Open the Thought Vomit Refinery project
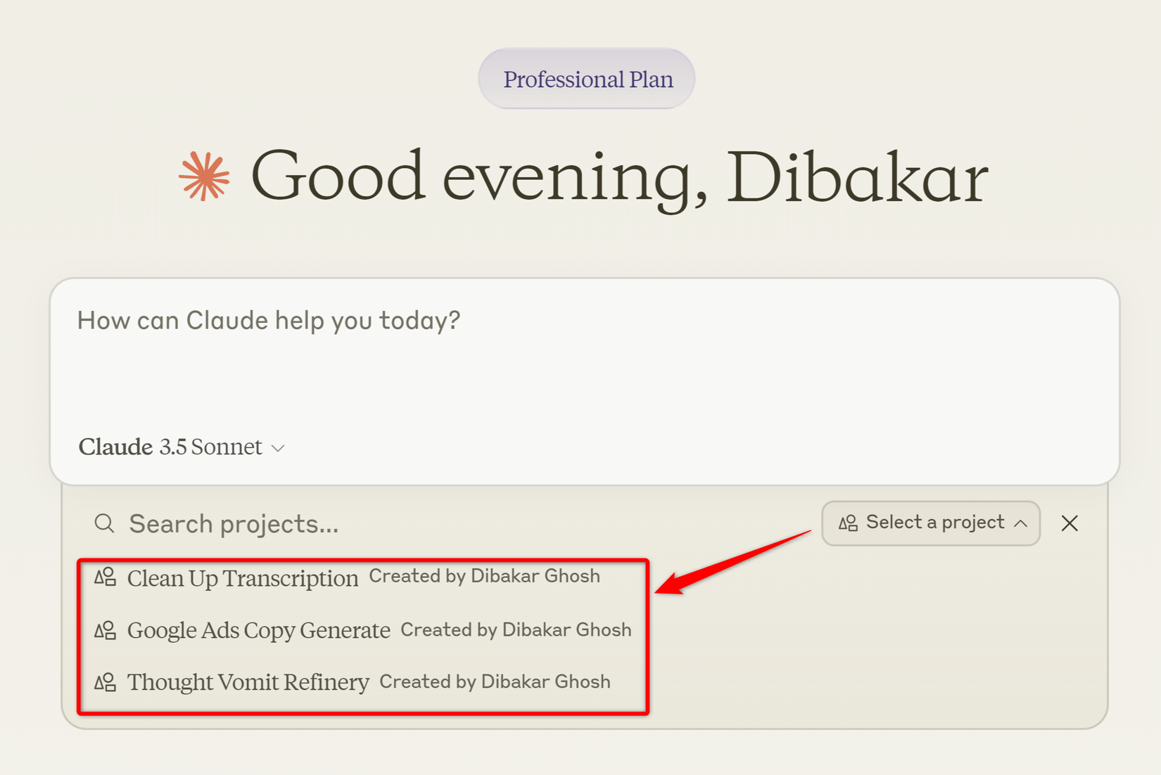 (x=247, y=681)
